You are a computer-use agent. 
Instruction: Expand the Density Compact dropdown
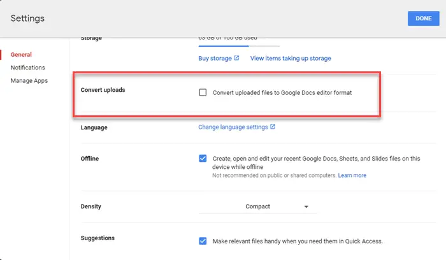(x=257, y=206)
